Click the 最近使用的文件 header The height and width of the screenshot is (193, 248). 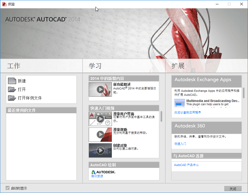[x=41, y=110]
